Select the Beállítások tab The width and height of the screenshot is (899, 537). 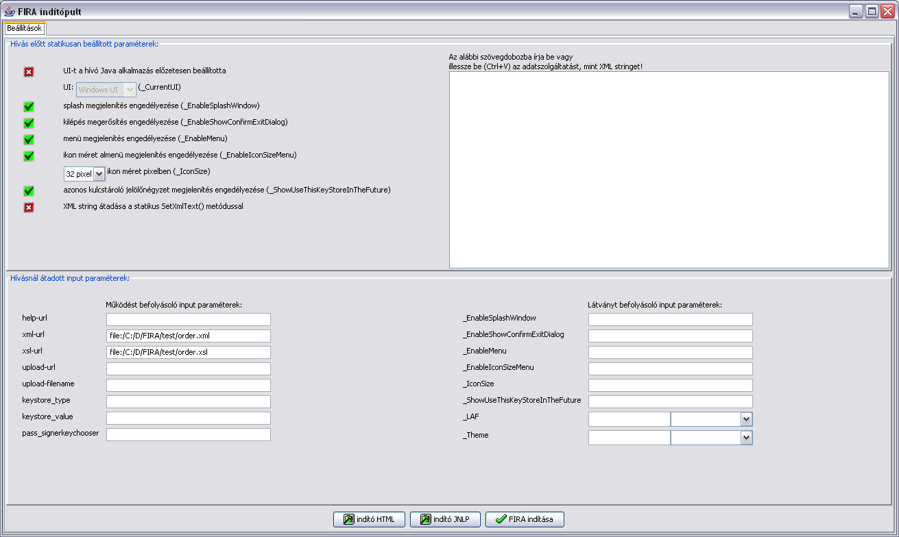pos(25,28)
